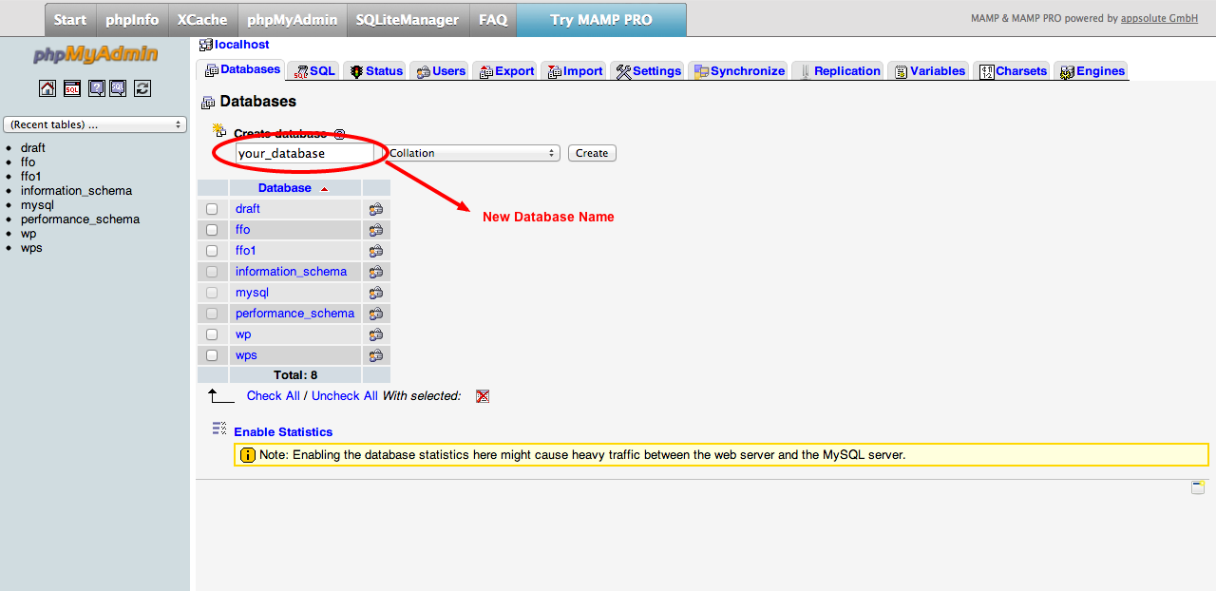Check privileges icon for ffo database
The height and width of the screenshot is (591, 1216).
click(376, 230)
